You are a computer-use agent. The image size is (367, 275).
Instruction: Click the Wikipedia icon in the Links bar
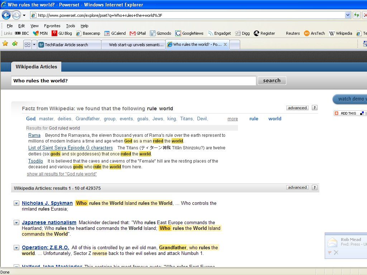(x=332, y=33)
